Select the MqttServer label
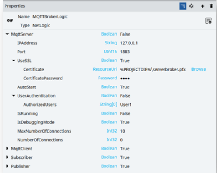The width and height of the screenshot is (217, 173). [22, 34]
